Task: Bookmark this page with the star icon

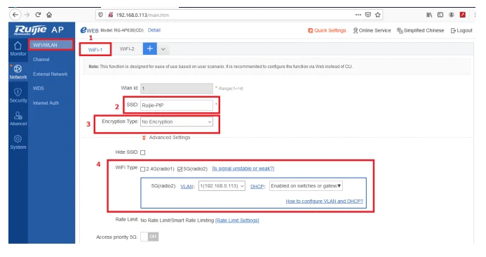Action: pos(377,15)
